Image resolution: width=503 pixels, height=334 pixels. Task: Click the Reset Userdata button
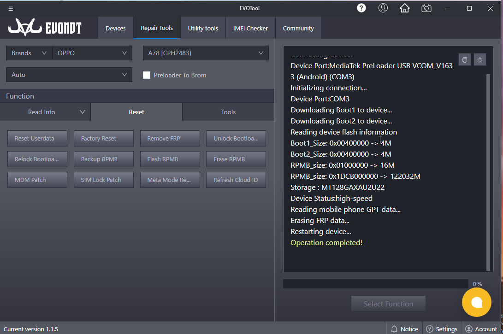[37, 139]
